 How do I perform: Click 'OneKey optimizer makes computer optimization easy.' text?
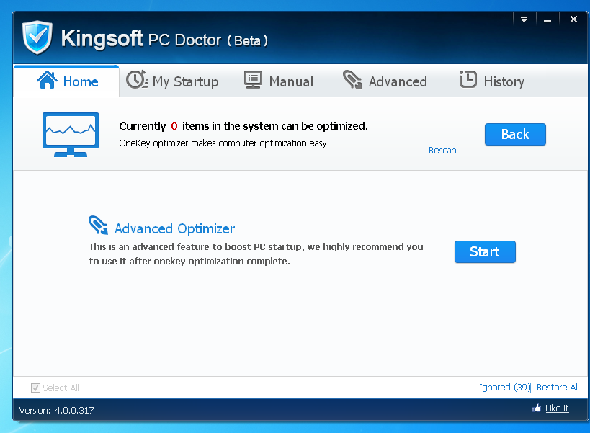[x=224, y=143]
